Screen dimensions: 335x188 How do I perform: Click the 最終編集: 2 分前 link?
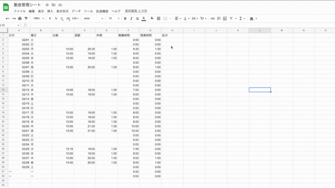coord(136,10)
